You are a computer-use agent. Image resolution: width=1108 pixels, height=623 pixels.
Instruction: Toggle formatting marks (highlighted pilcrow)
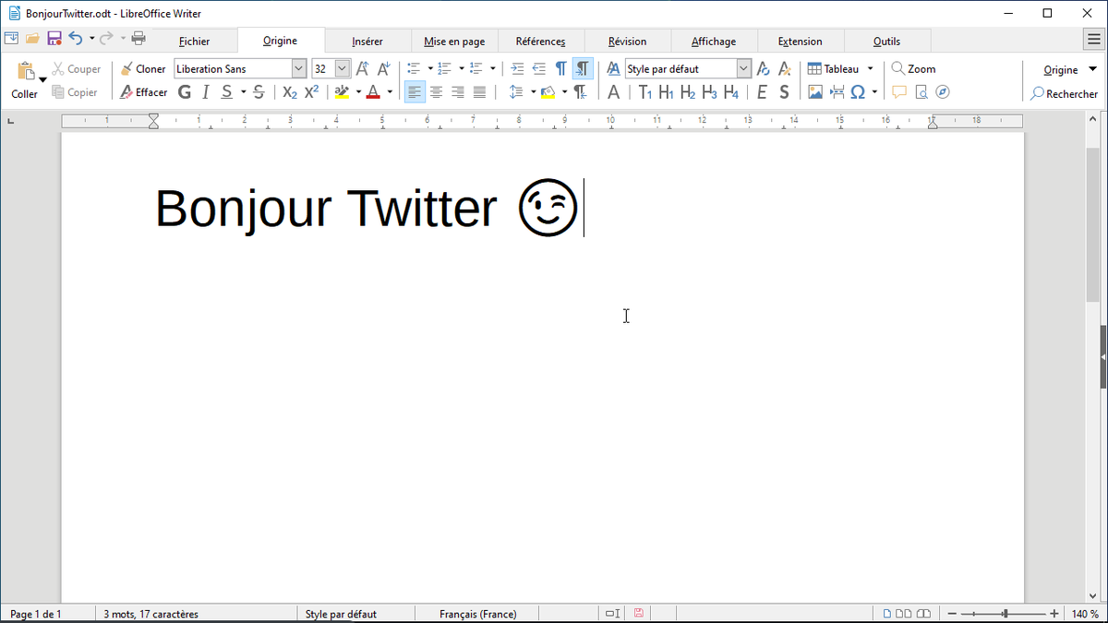click(583, 69)
